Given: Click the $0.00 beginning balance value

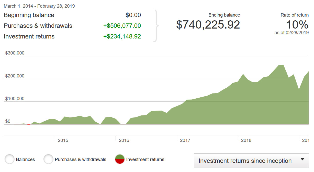Looking at the screenshot, I should point(133,15).
